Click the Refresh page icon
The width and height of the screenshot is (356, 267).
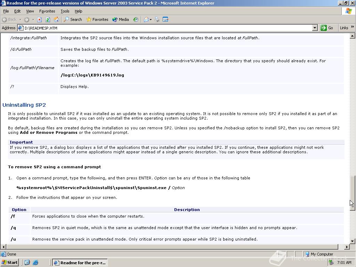coord(48,19)
